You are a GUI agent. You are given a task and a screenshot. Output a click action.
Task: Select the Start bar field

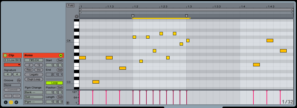click(50, 65)
